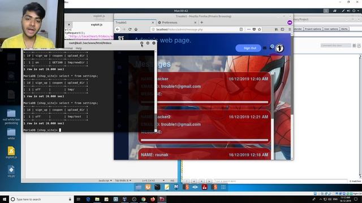Open Firefox home page icon
This screenshot has width=362, height=203.
[136, 29]
